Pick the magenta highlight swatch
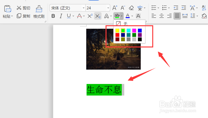 point(134,31)
